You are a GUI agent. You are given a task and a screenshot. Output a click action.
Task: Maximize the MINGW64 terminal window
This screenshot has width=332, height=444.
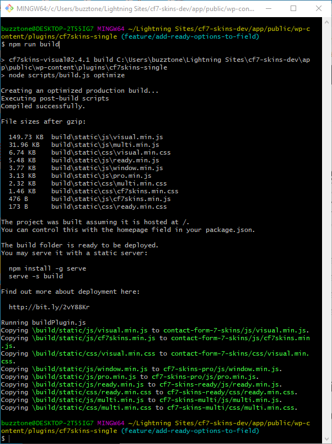click(x=293, y=8)
